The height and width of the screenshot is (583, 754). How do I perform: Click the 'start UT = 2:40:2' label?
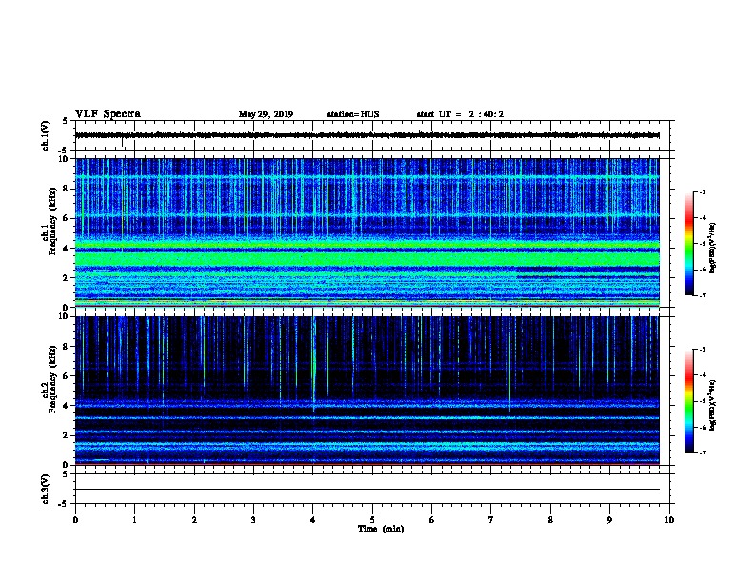click(460, 114)
